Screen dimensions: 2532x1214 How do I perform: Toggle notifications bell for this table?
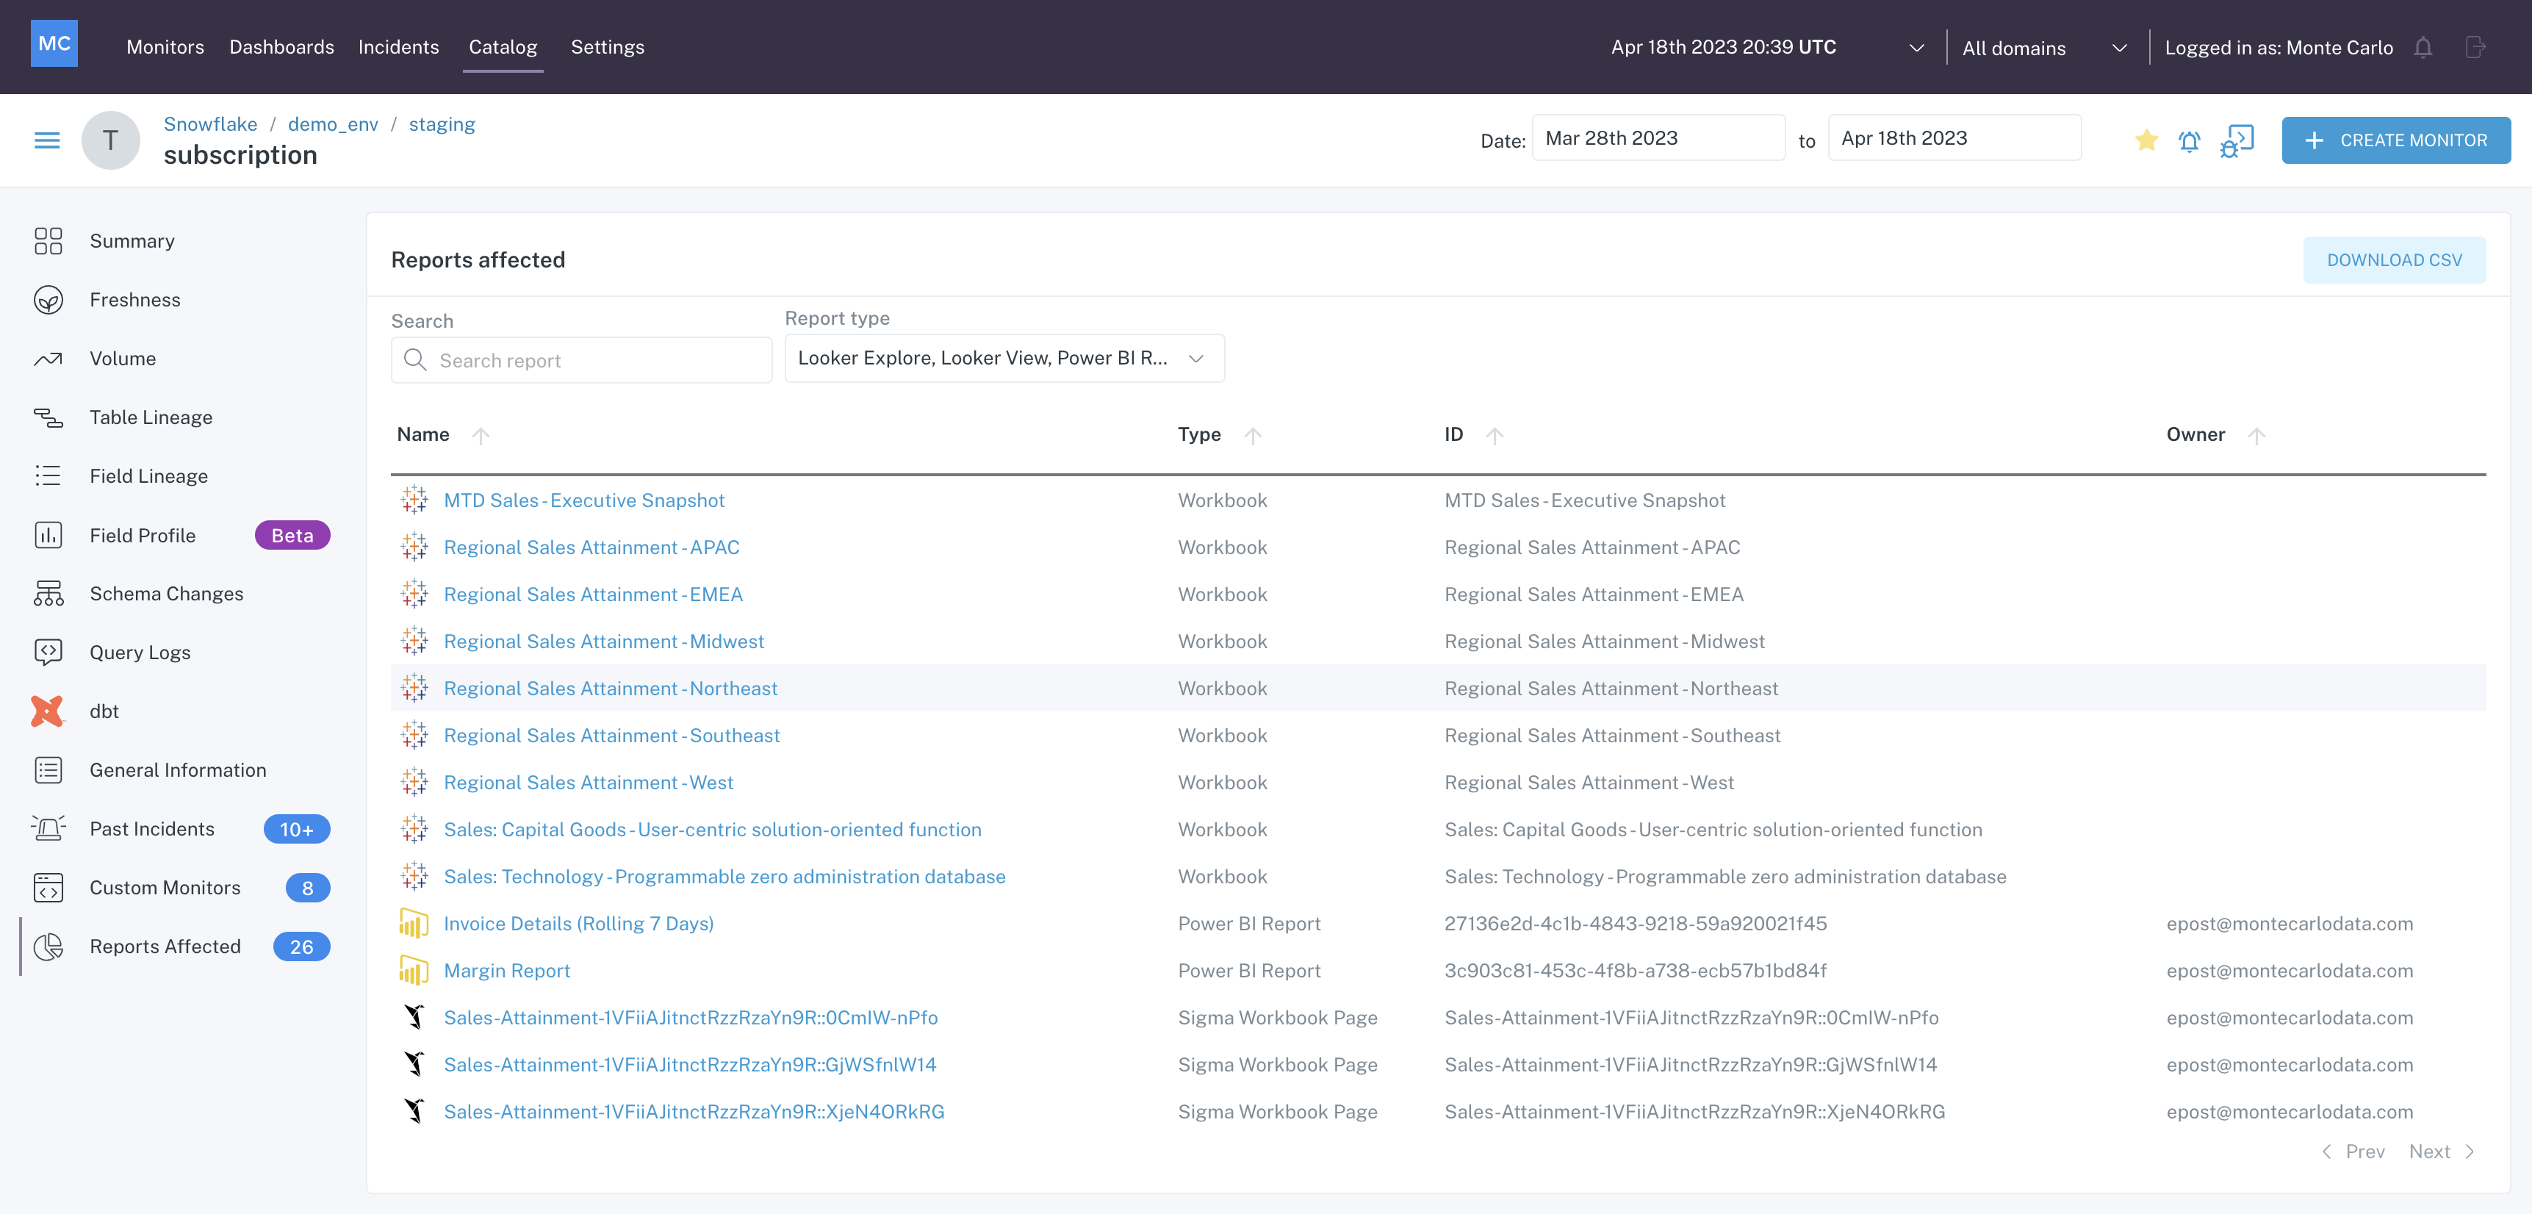(2191, 140)
